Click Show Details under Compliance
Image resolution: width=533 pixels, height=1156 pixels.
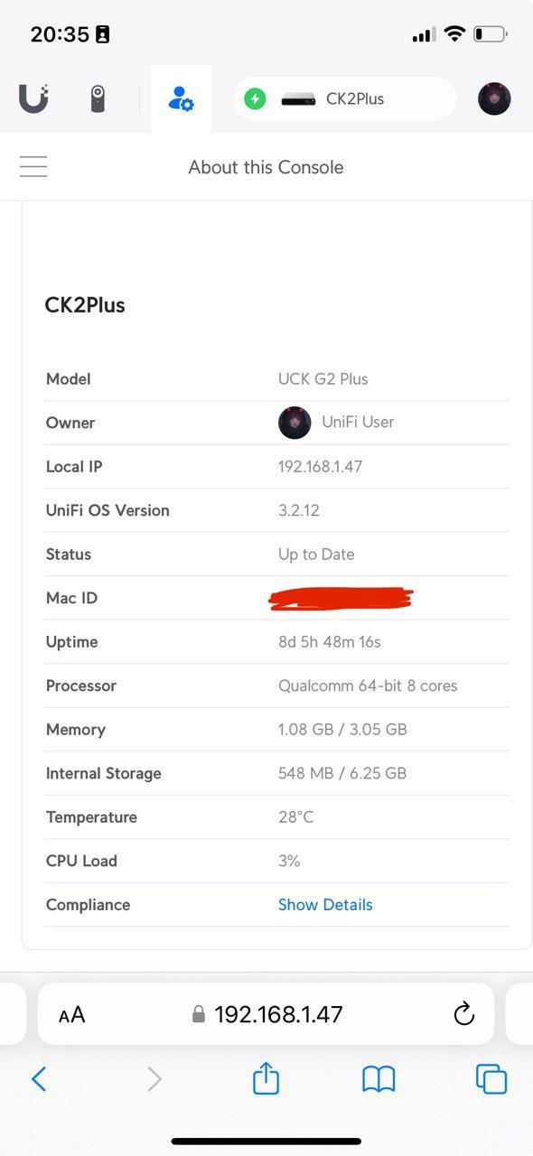325,904
